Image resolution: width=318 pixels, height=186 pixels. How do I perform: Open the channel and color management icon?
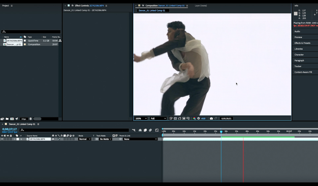click(194, 118)
